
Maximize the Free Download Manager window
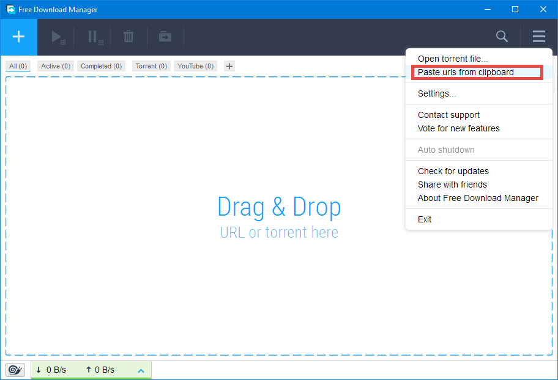point(515,9)
